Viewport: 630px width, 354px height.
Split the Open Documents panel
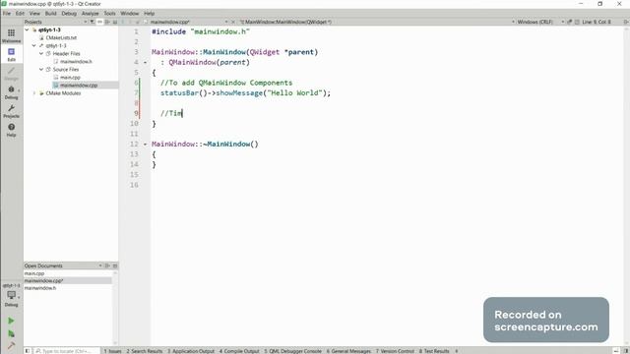[x=107, y=265]
